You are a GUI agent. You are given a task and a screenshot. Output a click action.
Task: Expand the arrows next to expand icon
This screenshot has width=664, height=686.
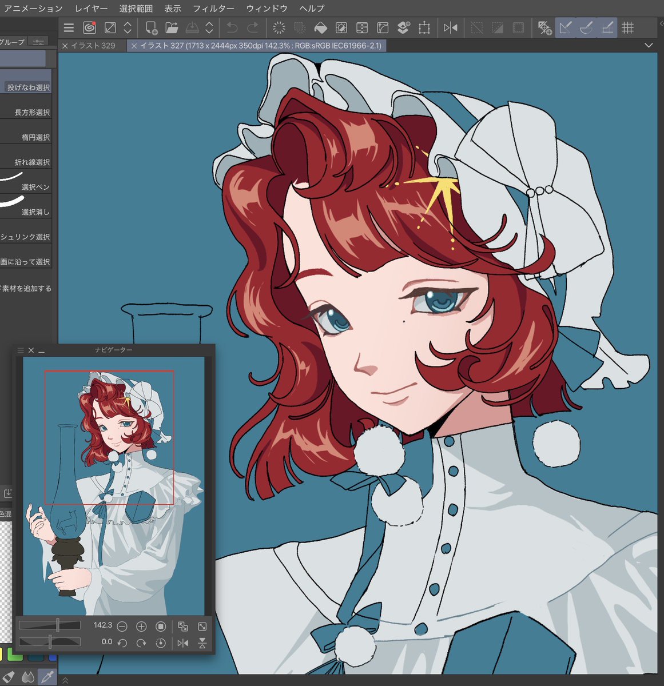tap(128, 27)
